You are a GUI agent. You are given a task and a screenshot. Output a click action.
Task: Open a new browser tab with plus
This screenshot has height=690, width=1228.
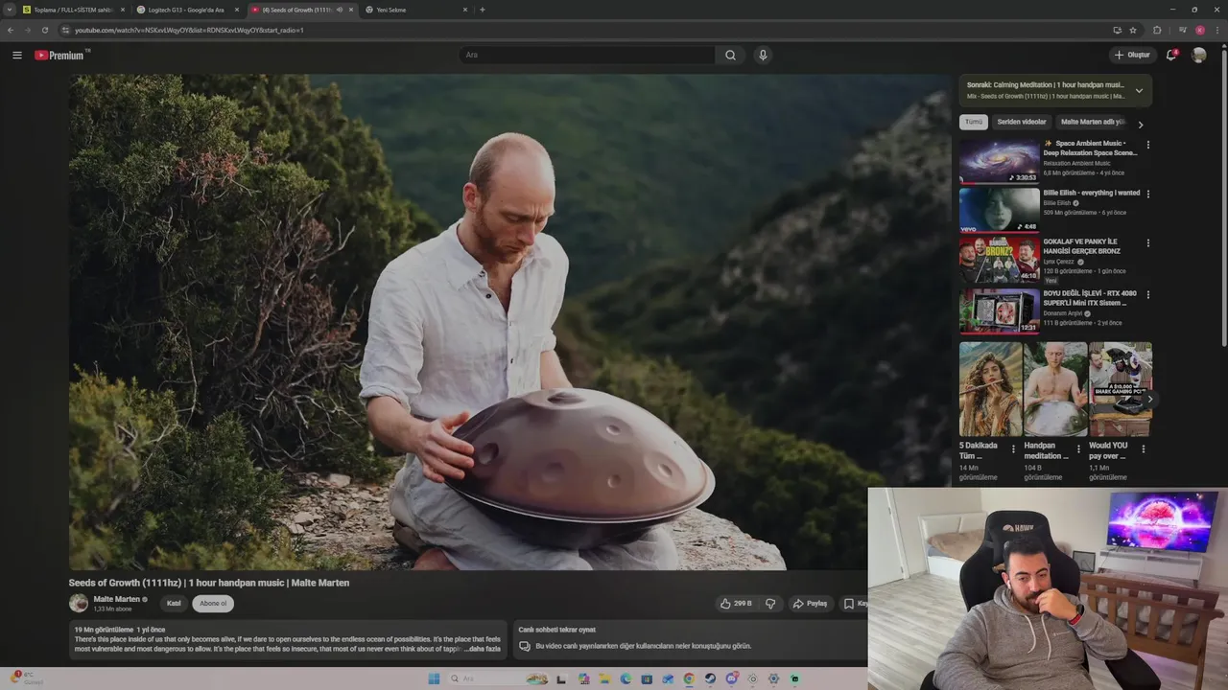[482, 10]
